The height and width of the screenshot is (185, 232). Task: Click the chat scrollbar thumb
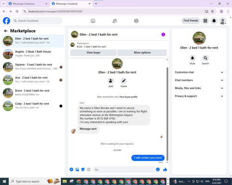(167, 114)
